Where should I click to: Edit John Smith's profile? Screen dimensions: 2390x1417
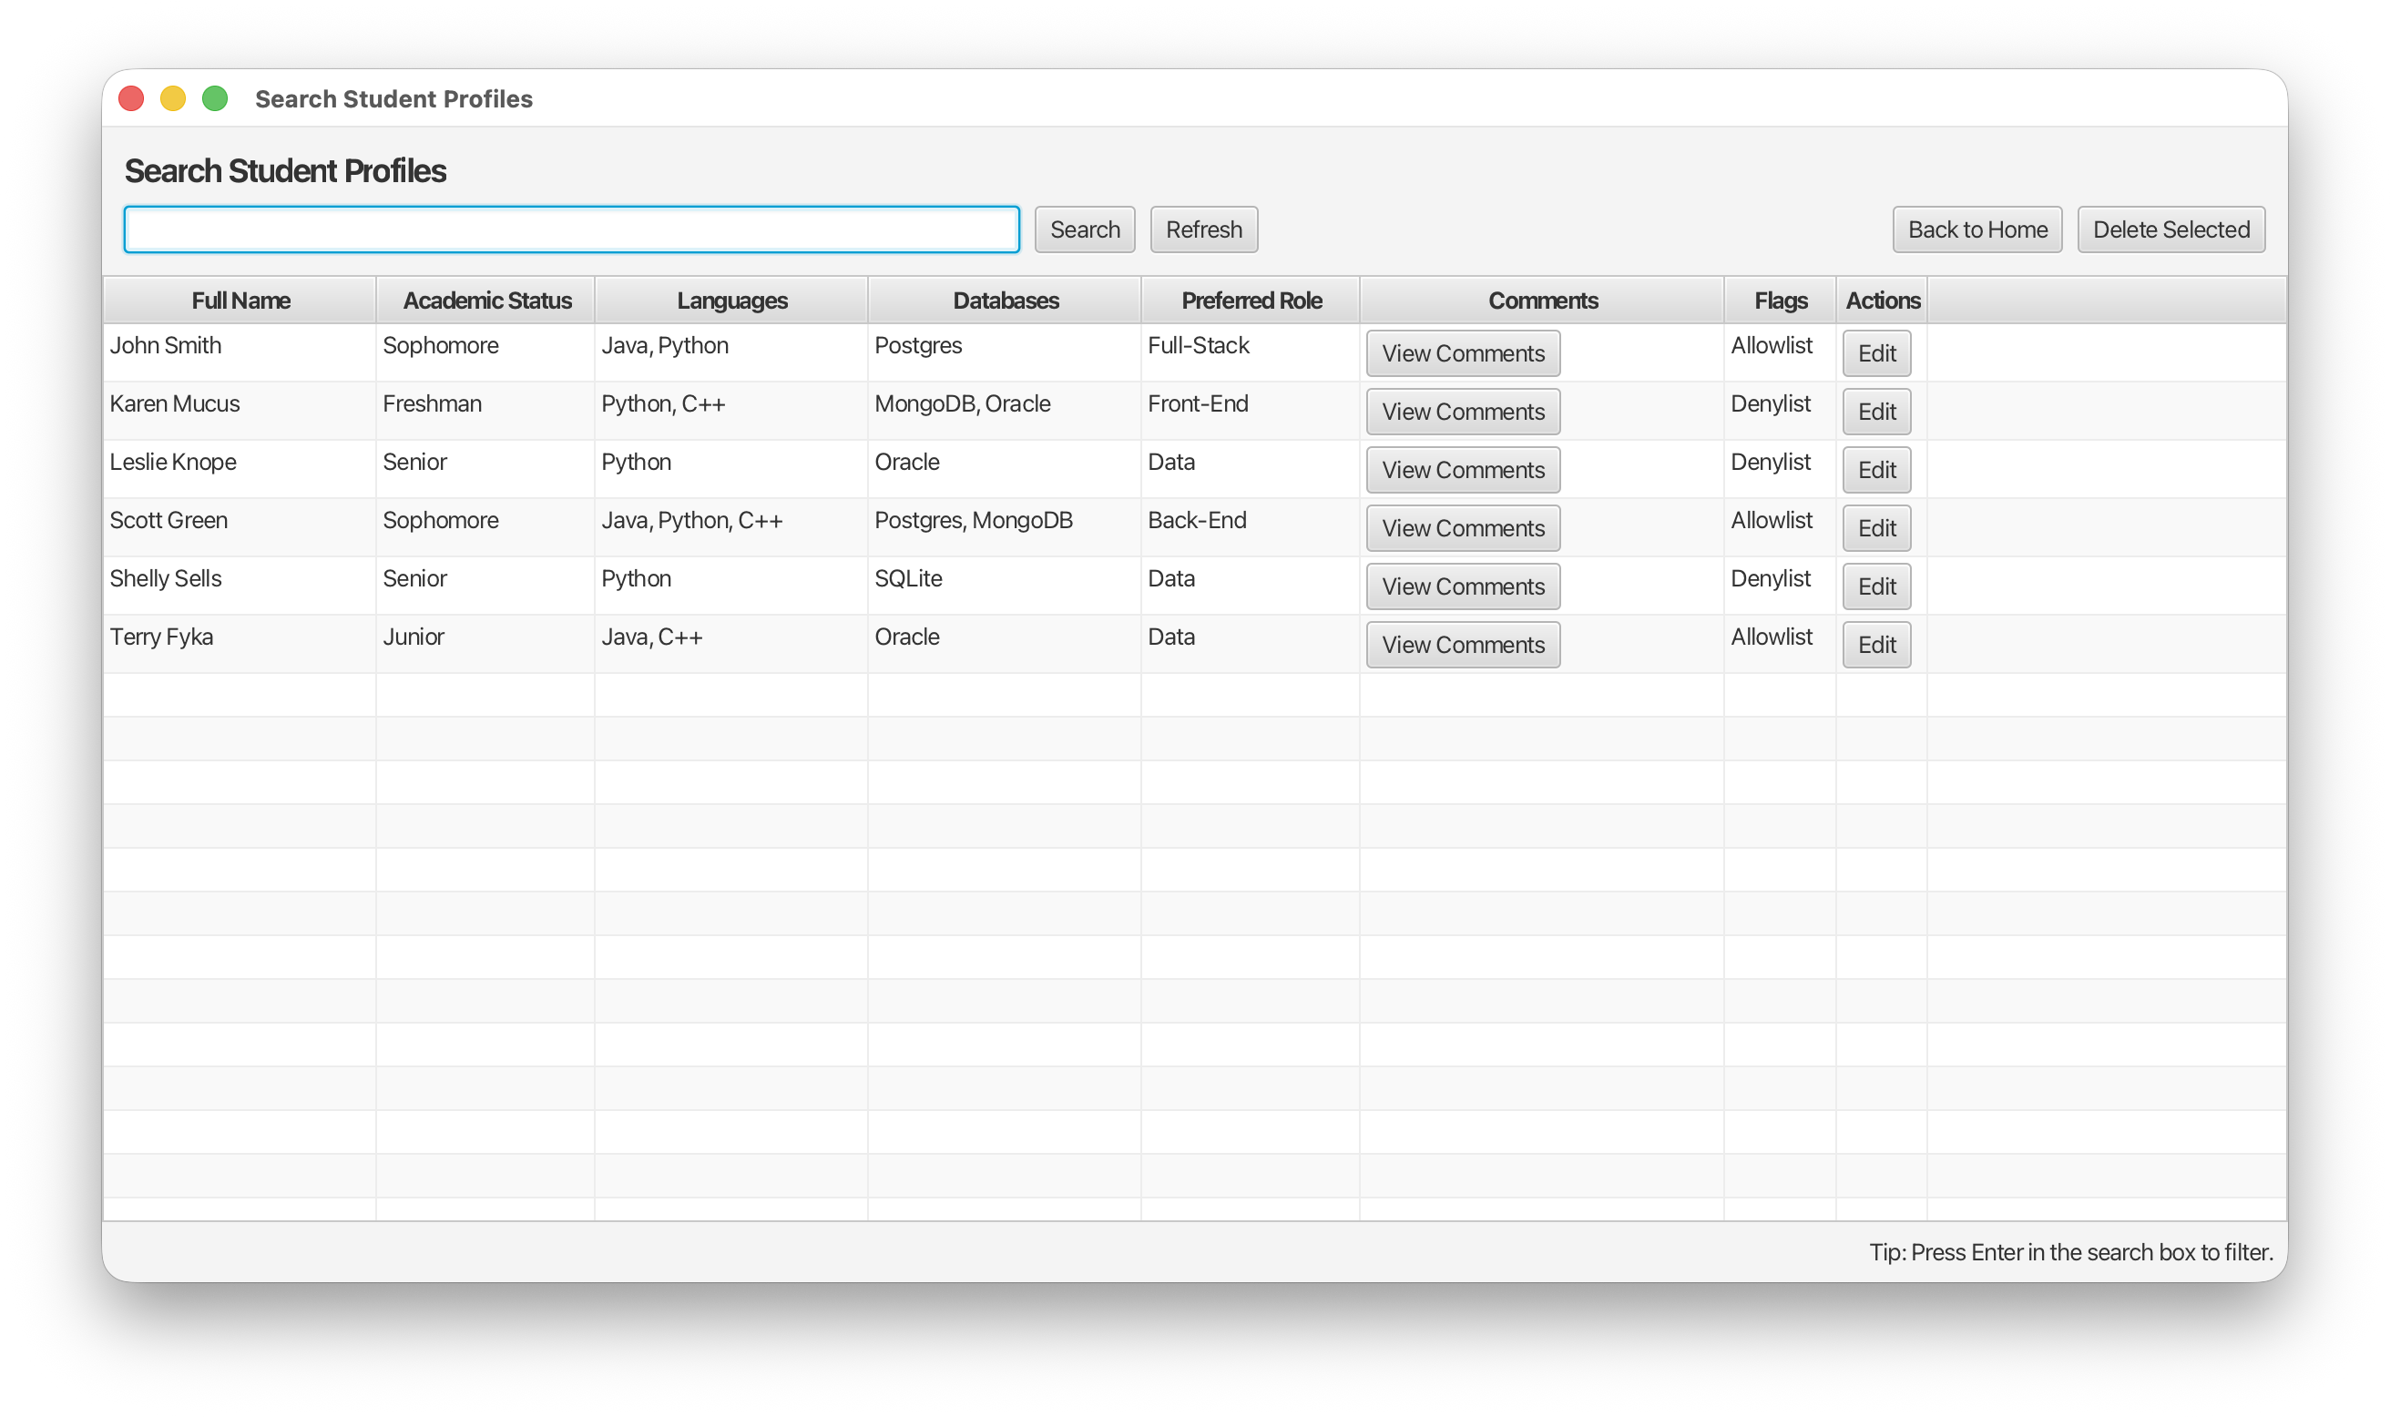1875,353
